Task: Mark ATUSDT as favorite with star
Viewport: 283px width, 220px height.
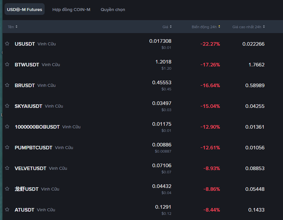Action: [x=7, y=210]
